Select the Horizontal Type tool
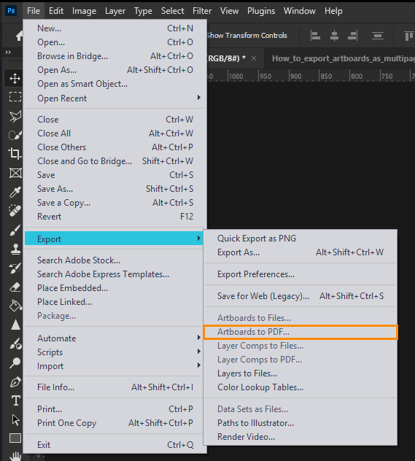Image resolution: width=415 pixels, height=461 pixels. click(x=16, y=400)
